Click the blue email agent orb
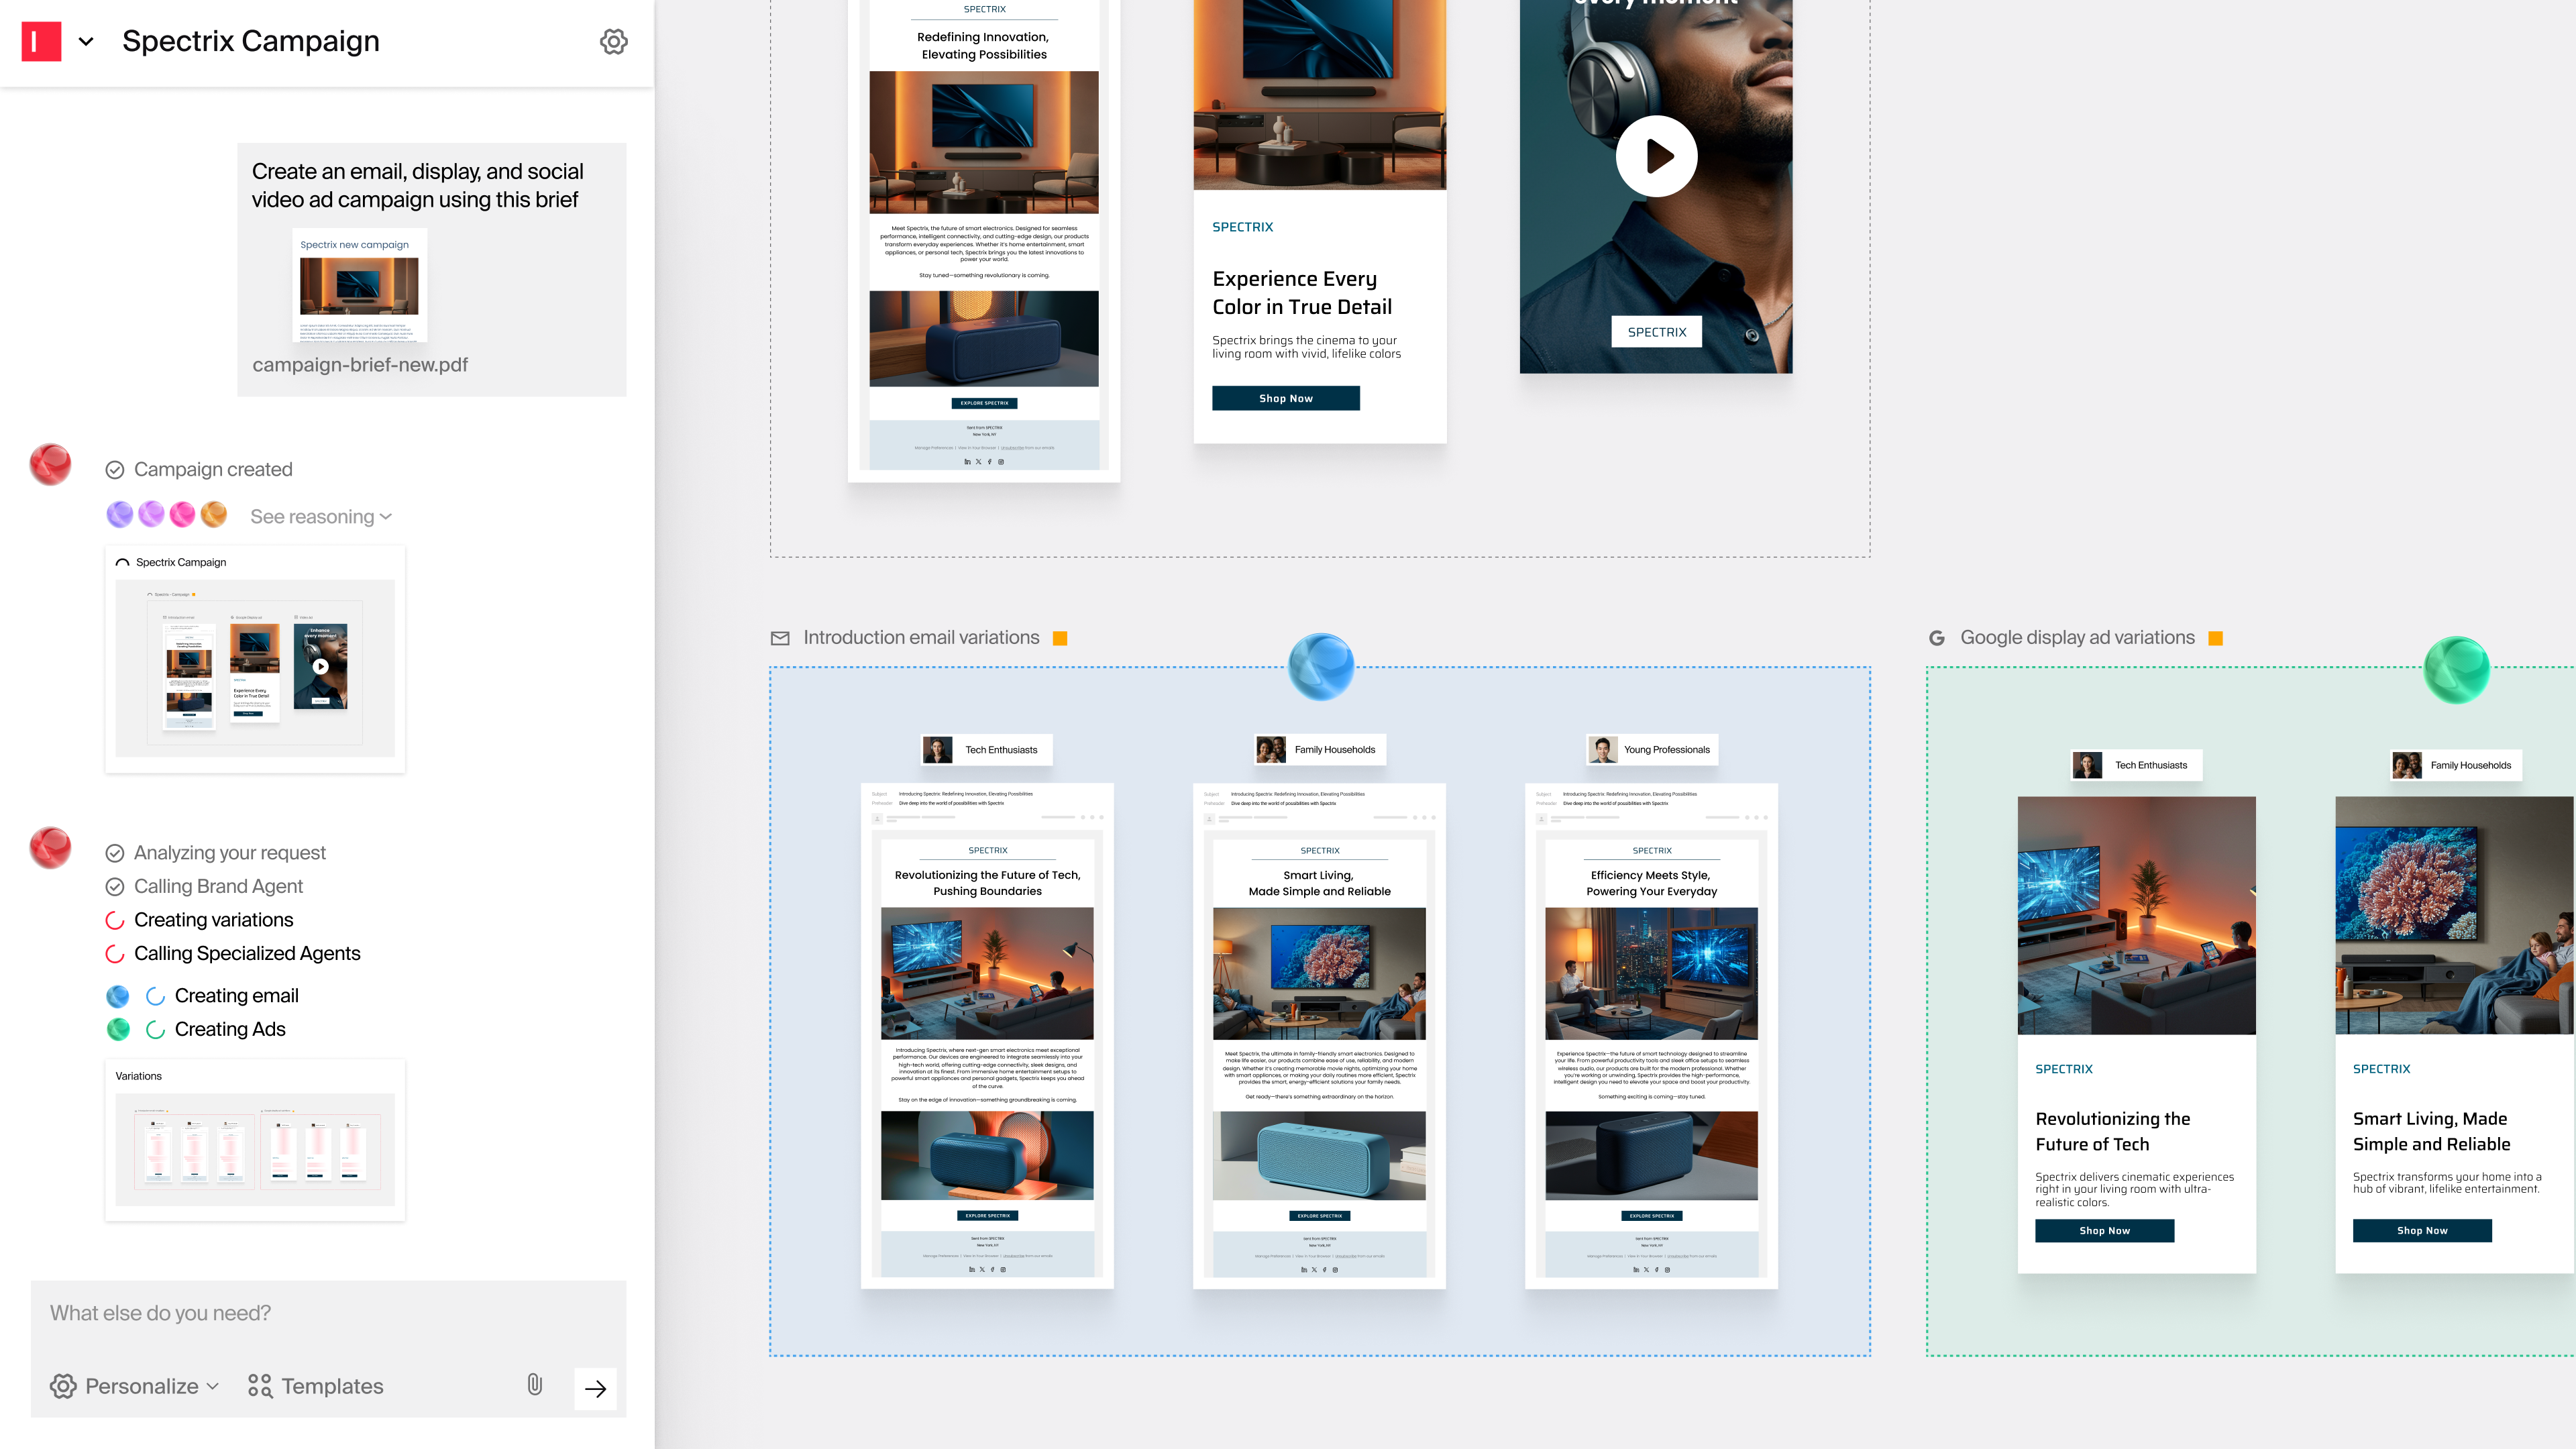The image size is (2576, 1449). pyautogui.click(x=1320, y=666)
